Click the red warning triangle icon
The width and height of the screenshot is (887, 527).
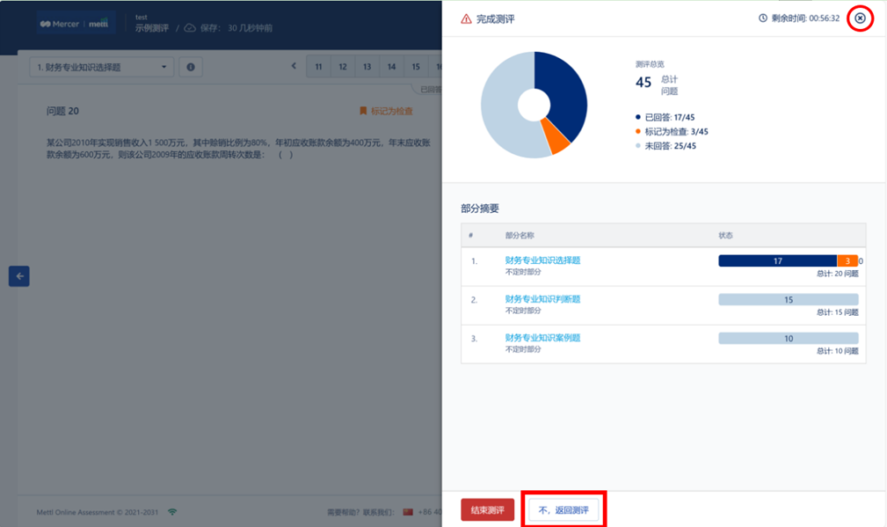click(466, 18)
